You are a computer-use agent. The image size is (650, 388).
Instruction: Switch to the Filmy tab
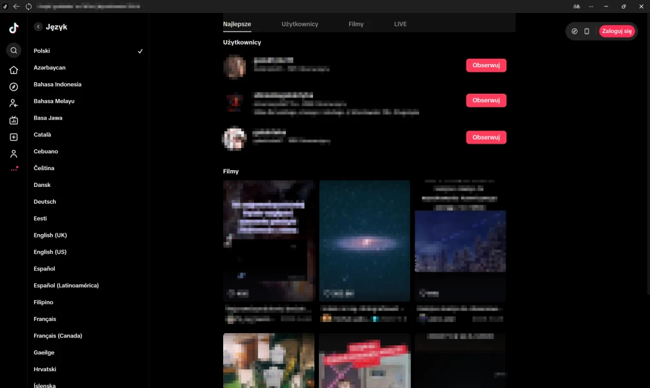click(x=356, y=24)
